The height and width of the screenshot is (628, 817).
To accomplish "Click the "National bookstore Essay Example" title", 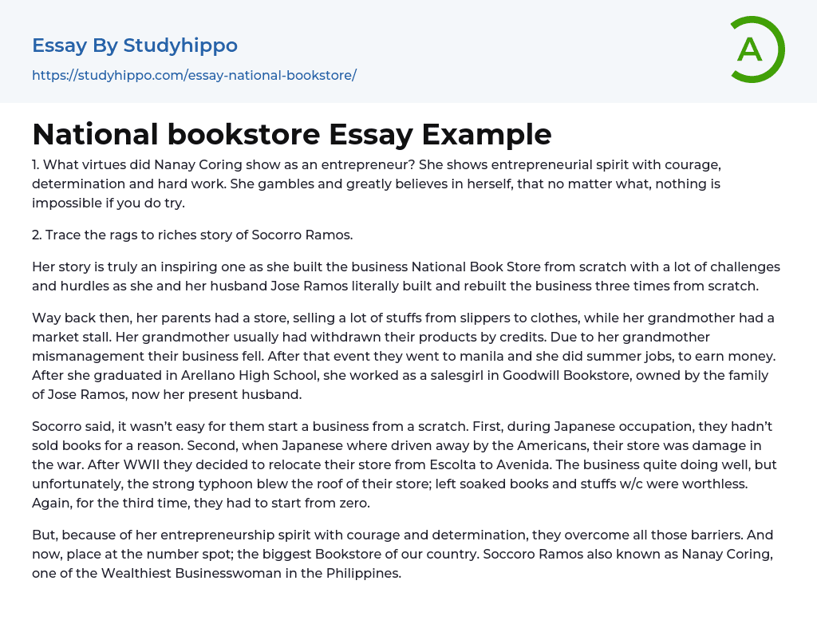I will click(291, 134).
